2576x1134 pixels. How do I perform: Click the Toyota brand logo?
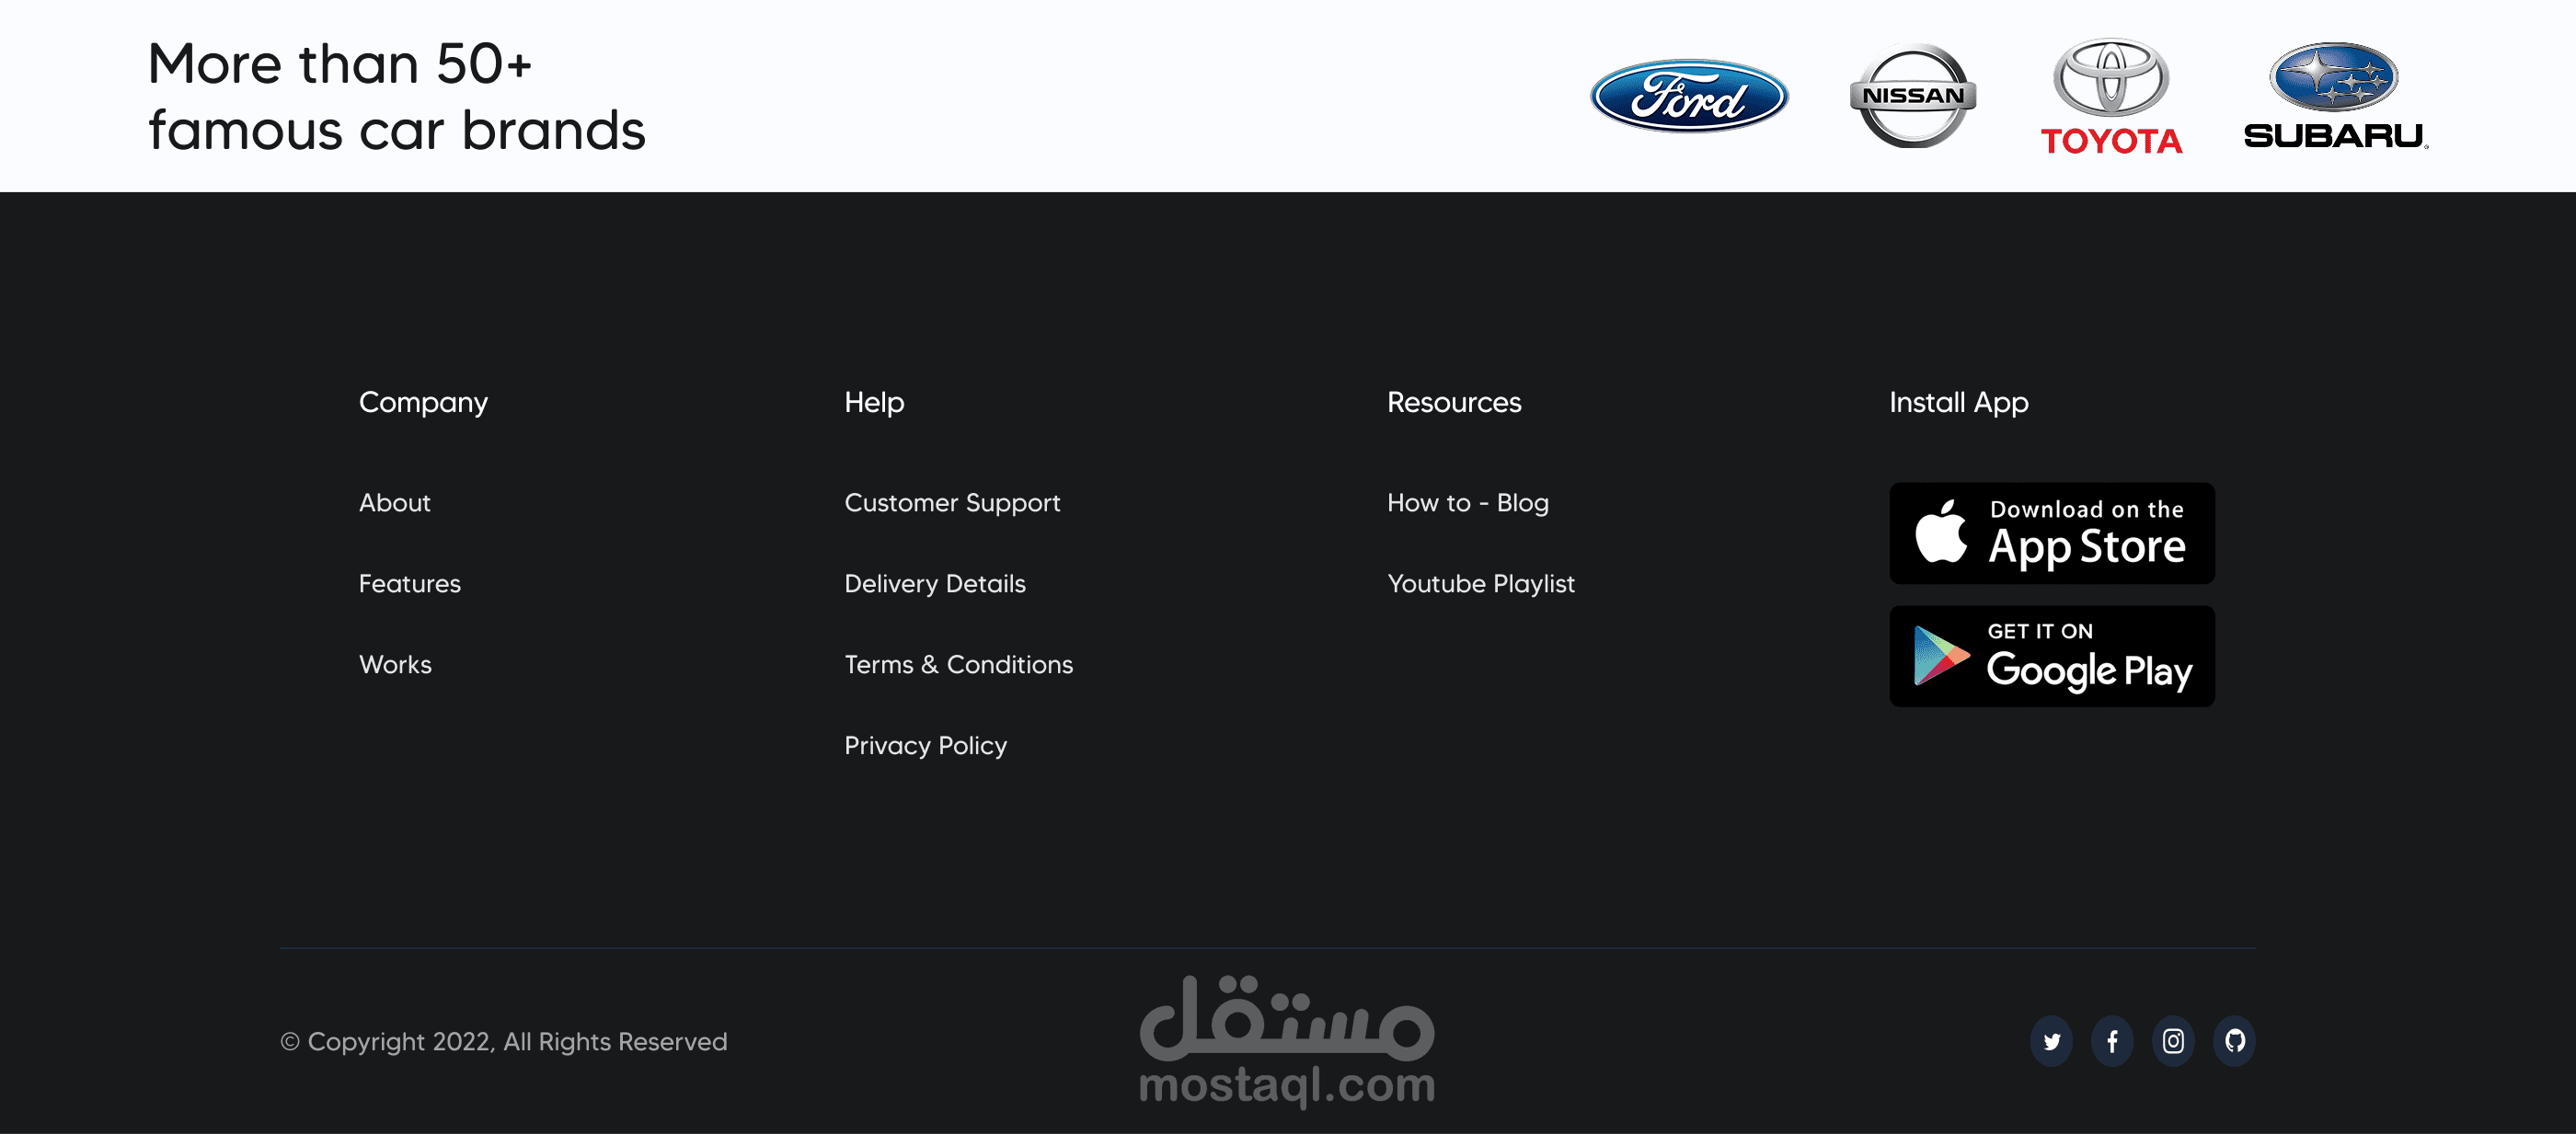pos(2111,98)
